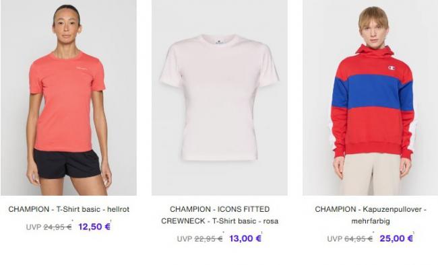The height and width of the screenshot is (265, 438).
Task: Select the 13,00 € sale price
Action: (245, 239)
